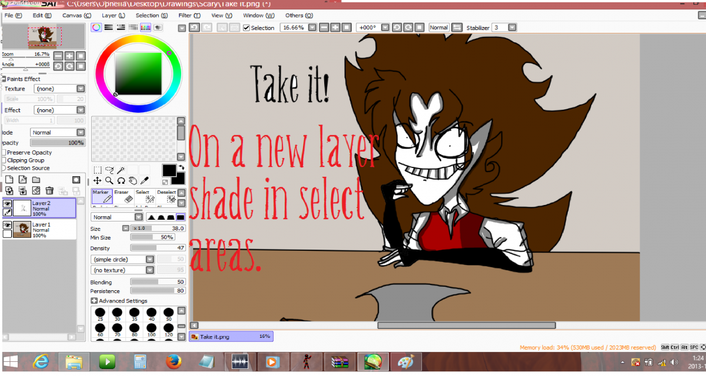This screenshot has height=376, width=706.
Task: Click the Firefox icon in taskbar
Action: 172,361
